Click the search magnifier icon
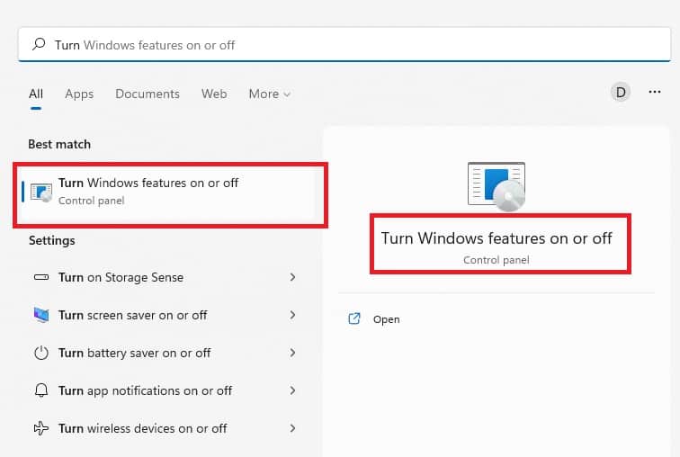Image resolution: width=680 pixels, height=457 pixels. (39, 44)
